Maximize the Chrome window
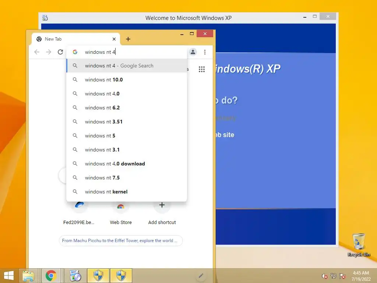The width and height of the screenshot is (377, 283). coord(191,34)
